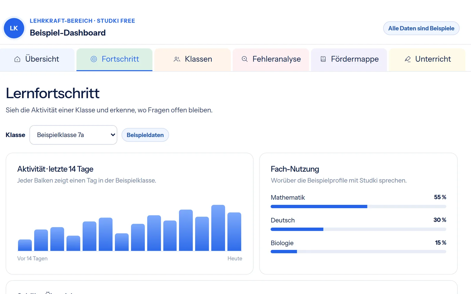Click the Beispieldaten pill
The height and width of the screenshot is (294, 471).
tap(145, 135)
